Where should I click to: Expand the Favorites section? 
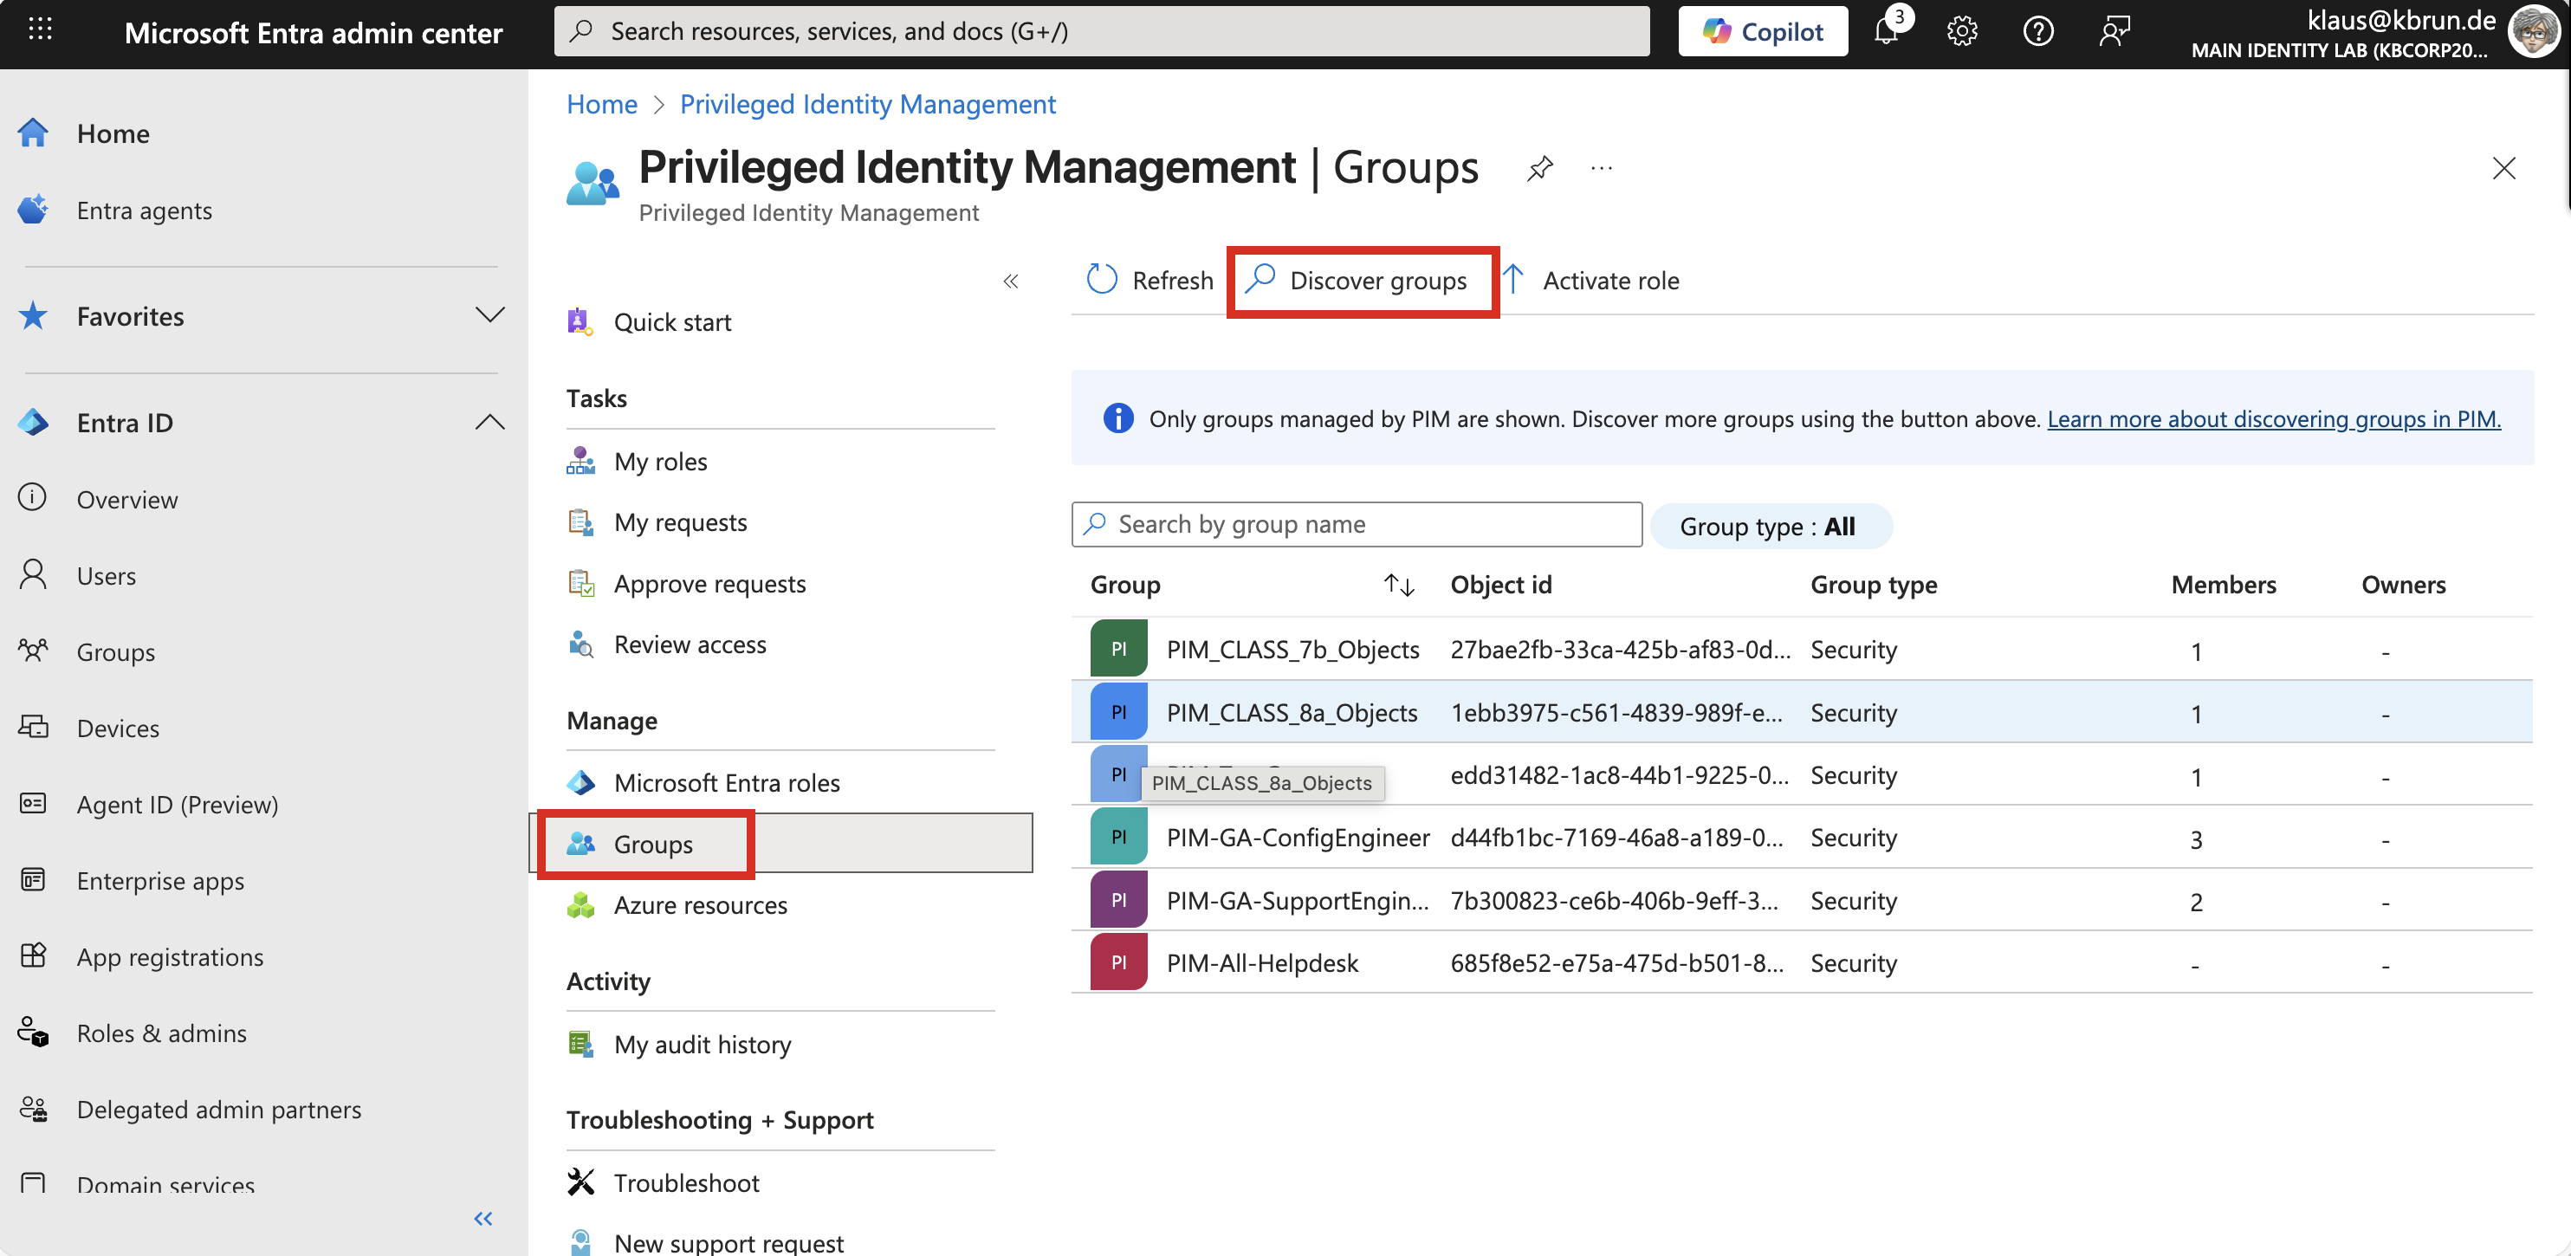coord(489,315)
